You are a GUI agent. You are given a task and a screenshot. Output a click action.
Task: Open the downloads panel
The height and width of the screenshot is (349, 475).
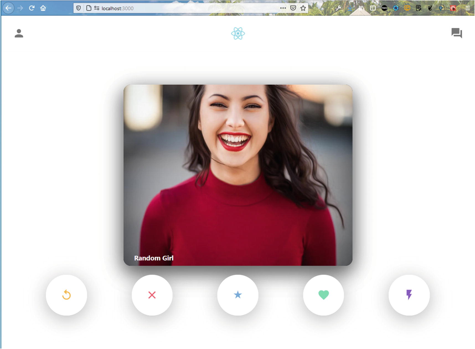[x=350, y=8]
